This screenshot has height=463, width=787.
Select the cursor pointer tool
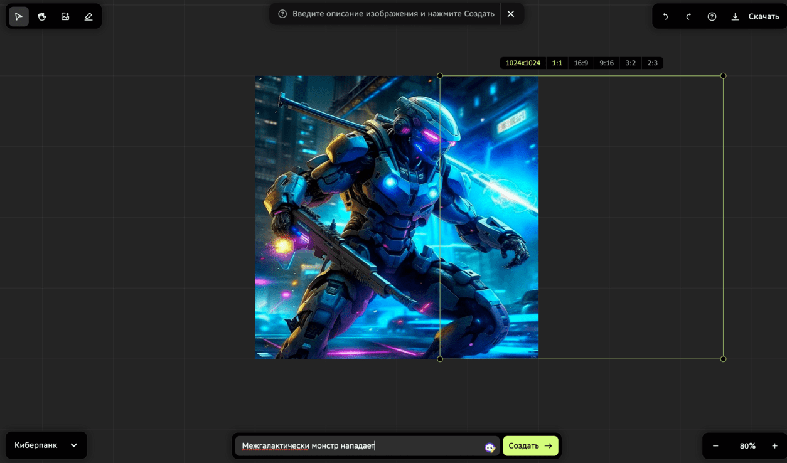tap(19, 16)
